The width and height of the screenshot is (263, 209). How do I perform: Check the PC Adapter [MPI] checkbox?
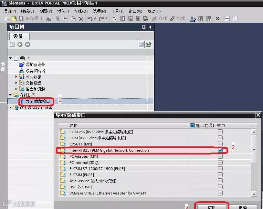click(x=220, y=156)
